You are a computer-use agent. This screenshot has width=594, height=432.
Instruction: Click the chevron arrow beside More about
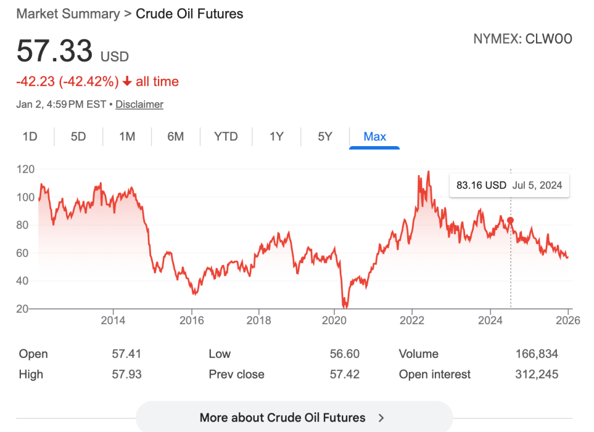click(381, 418)
